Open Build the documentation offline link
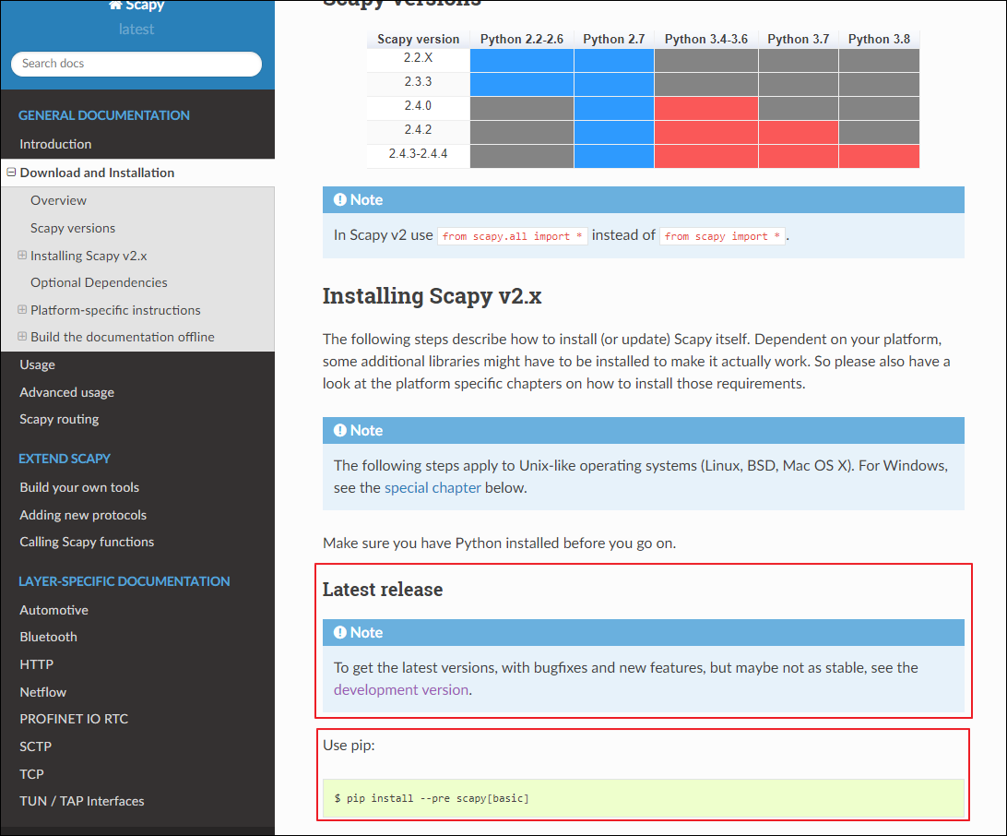This screenshot has height=836, width=1007. pos(122,338)
